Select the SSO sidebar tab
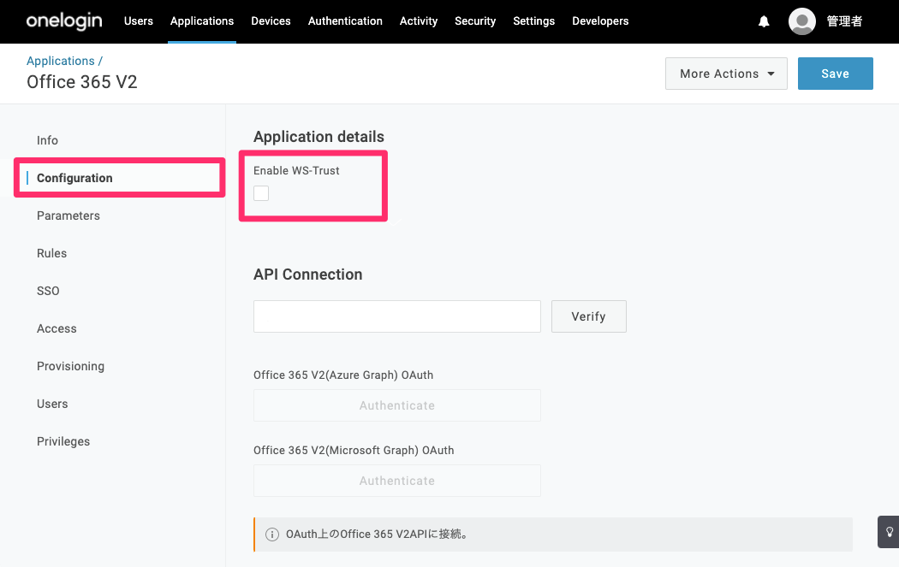The height and width of the screenshot is (567, 899). 48,291
